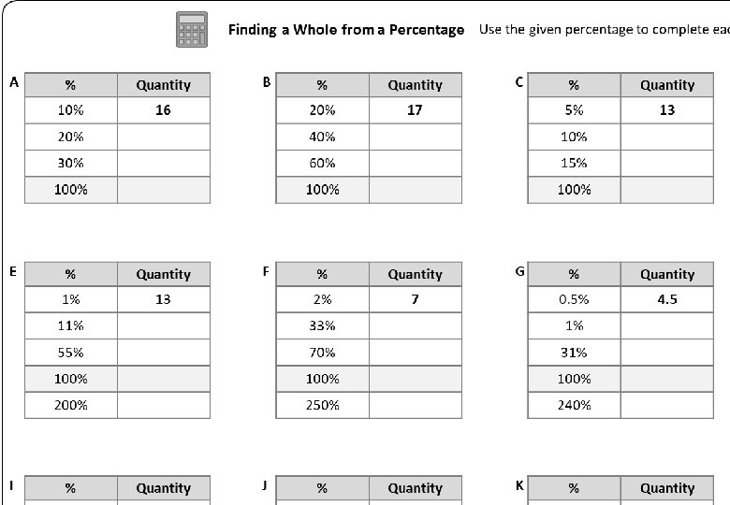
Task: Click table G's empty 31% quantity cell
Action: click(x=667, y=353)
